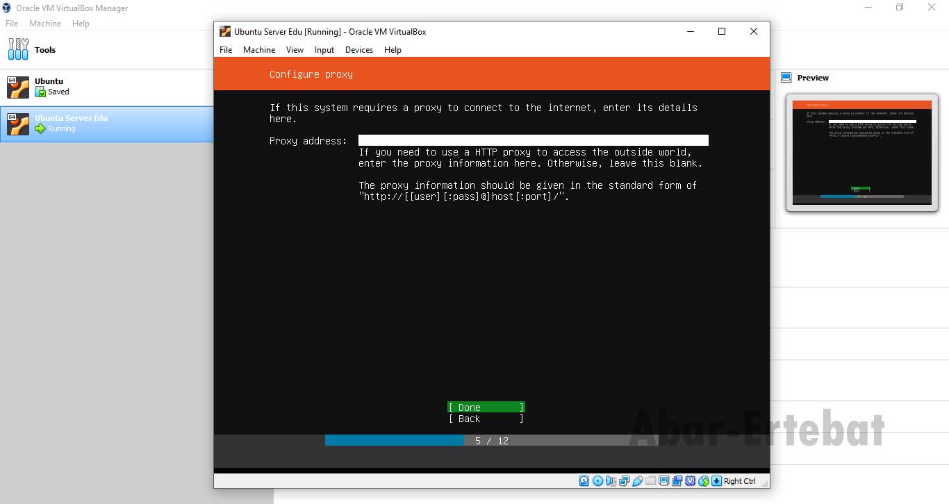Click the optical disk icon in VM status bar
949x504 pixels.
[597, 481]
